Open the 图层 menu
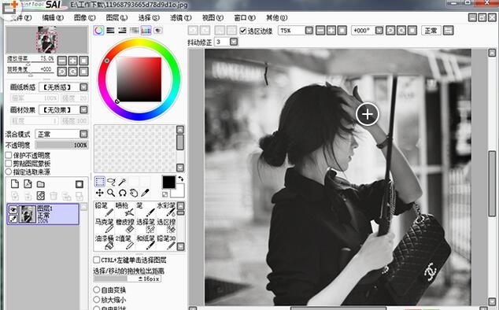 (x=116, y=18)
